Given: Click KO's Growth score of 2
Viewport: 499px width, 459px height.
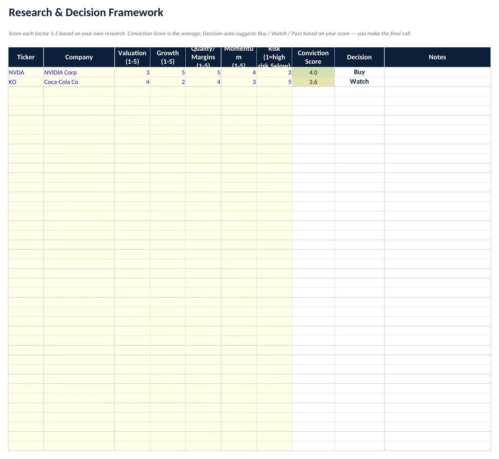Looking at the screenshot, I should pos(168,82).
